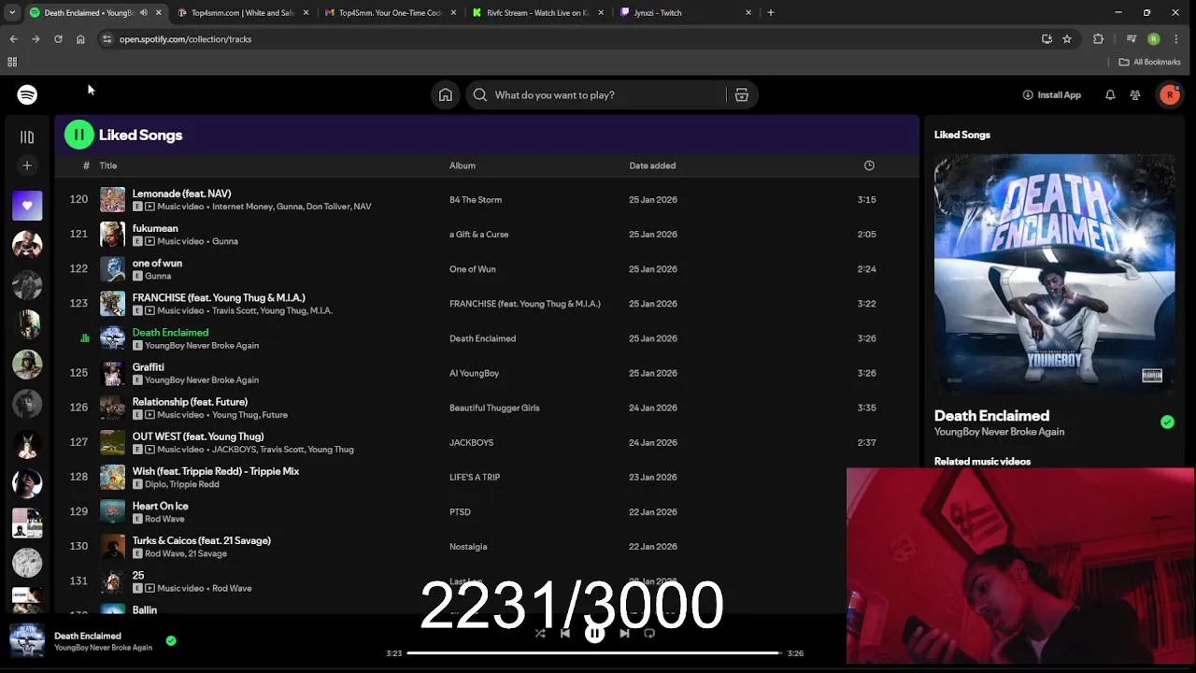Toggle repeat in player controls

coord(649,633)
